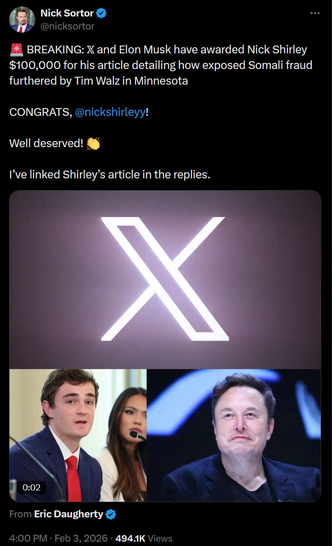
Task: Play the video on the X logo
Action: [165, 279]
